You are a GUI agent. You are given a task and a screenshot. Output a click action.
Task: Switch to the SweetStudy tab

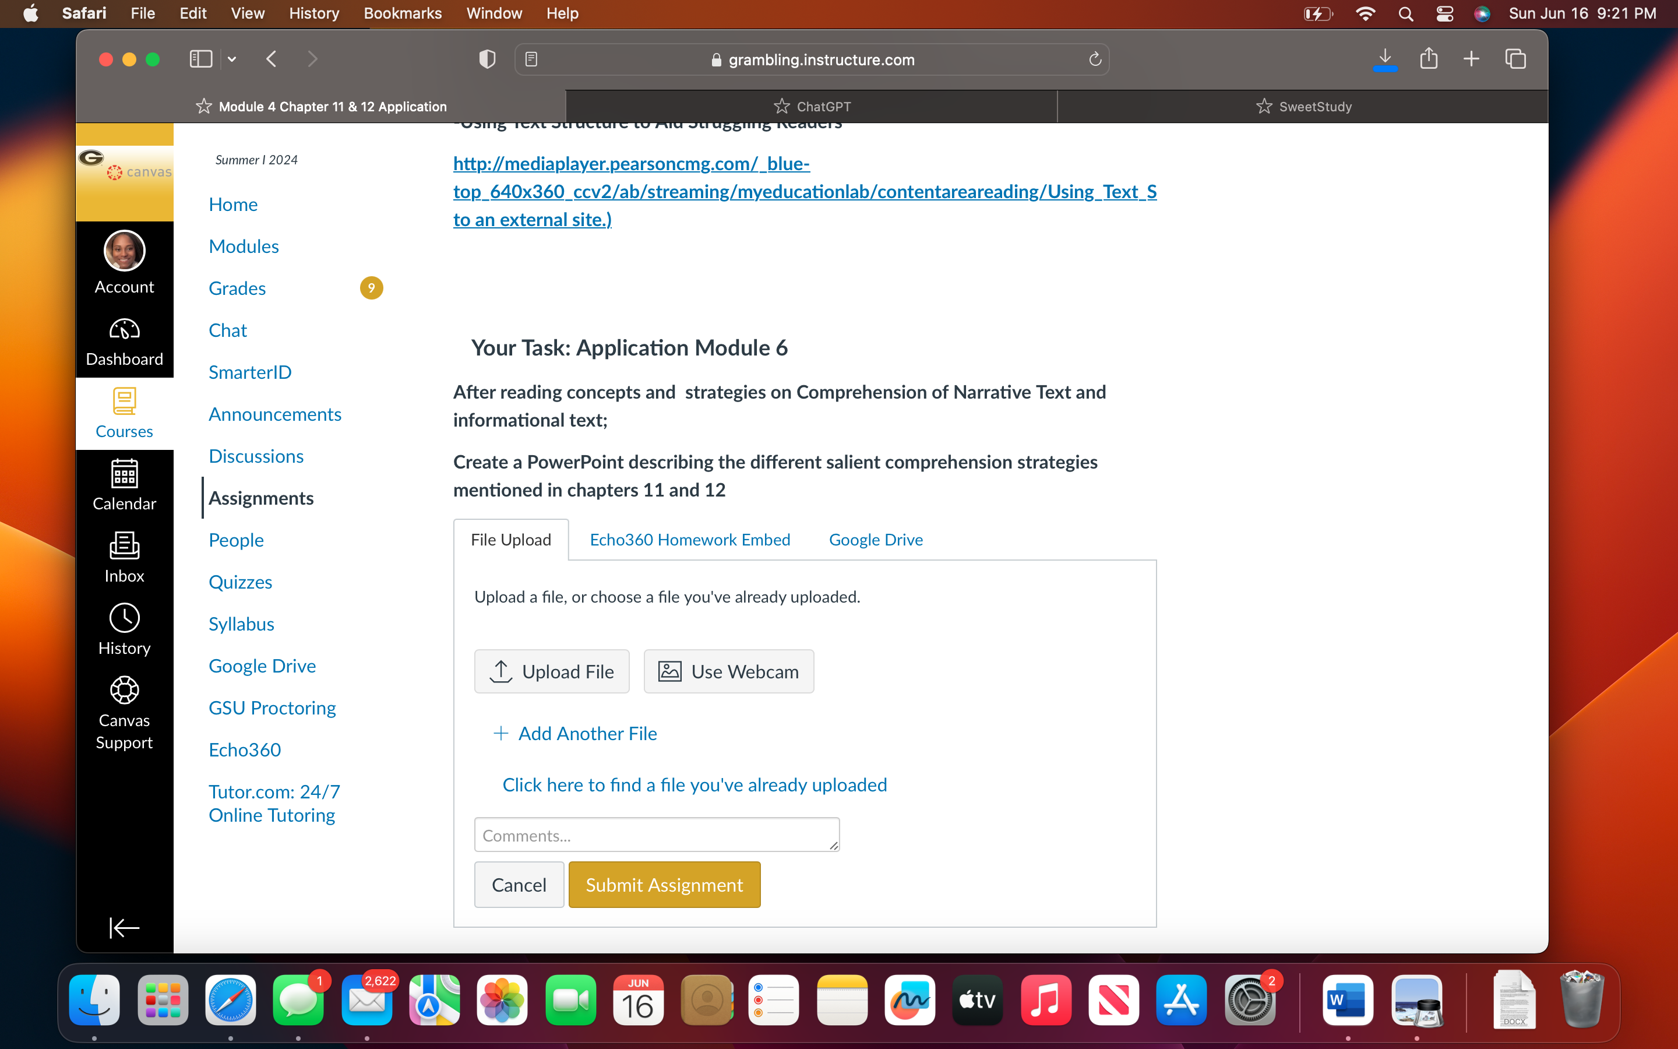(x=1303, y=107)
